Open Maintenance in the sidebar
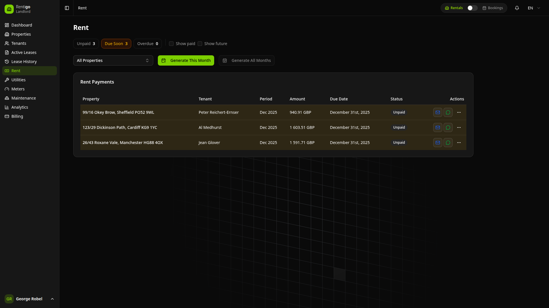The image size is (549, 308). 23,98
